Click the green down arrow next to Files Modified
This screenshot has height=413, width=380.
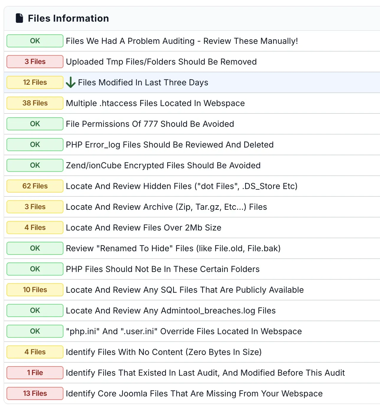(71, 82)
